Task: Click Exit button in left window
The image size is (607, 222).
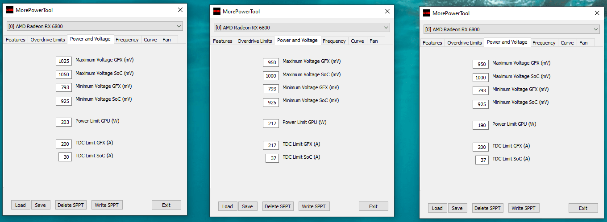Action: click(x=166, y=205)
